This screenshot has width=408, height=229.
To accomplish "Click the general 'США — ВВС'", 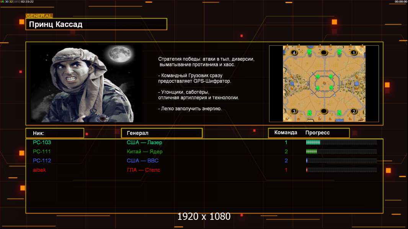I will coord(143,161).
